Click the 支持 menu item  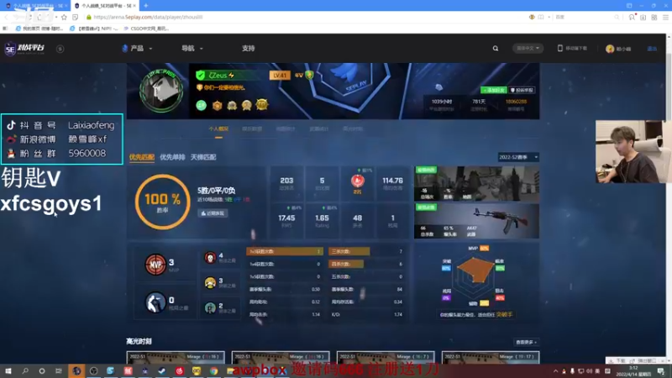[248, 49]
